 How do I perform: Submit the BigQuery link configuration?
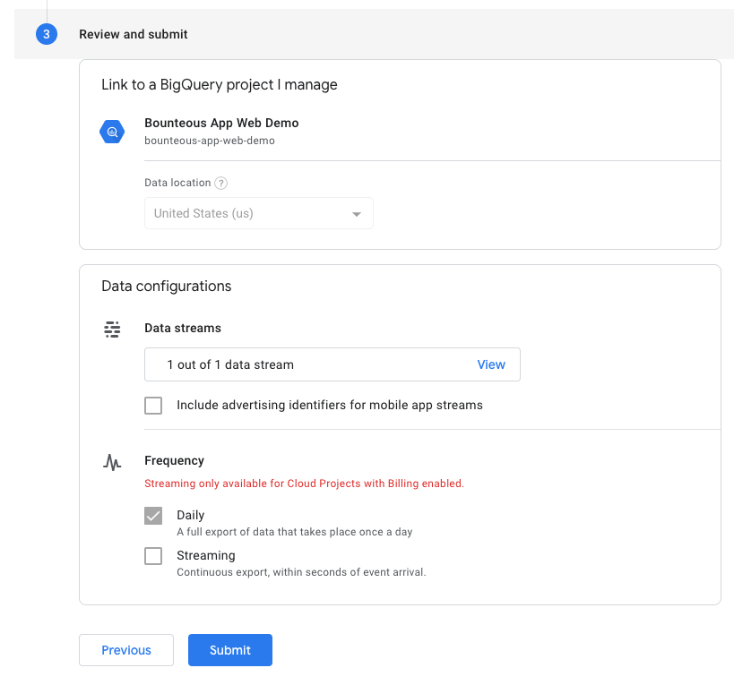(x=230, y=650)
